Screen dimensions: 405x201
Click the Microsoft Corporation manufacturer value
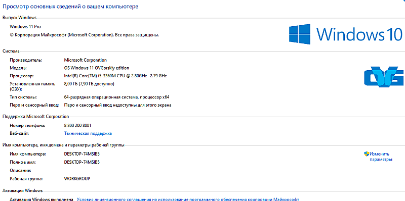click(x=85, y=60)
